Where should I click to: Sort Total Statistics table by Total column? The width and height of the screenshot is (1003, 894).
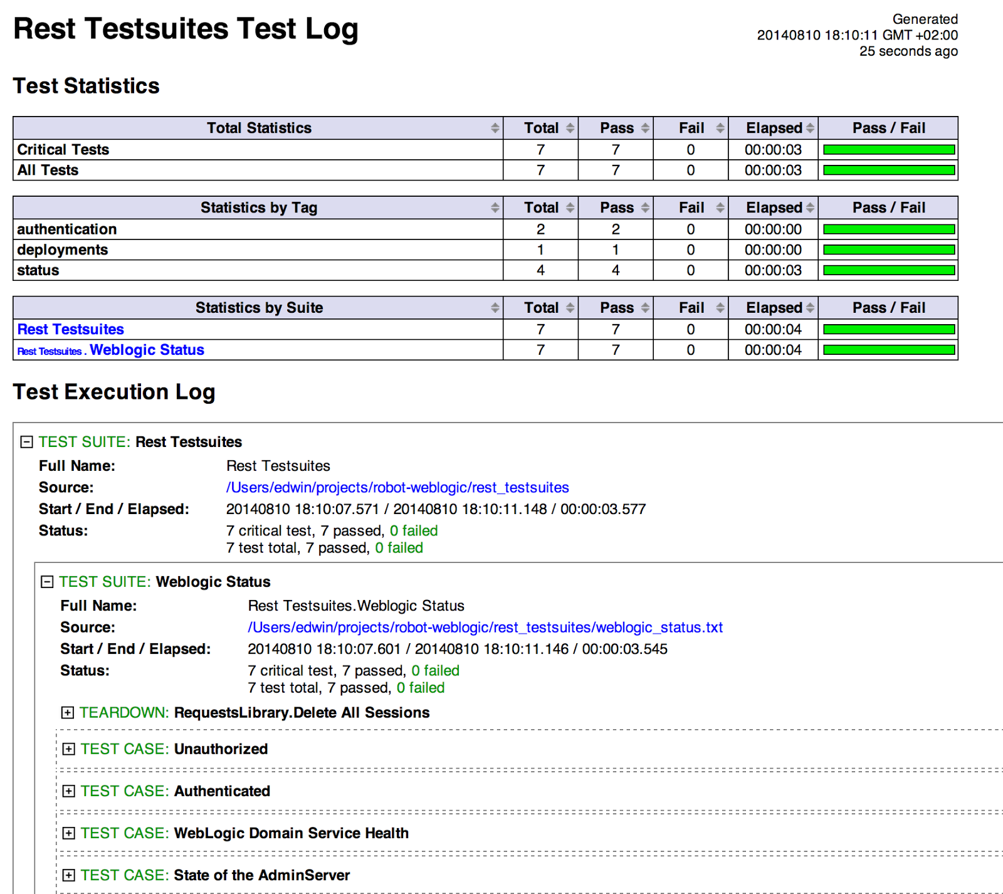(x=541, y=128)
